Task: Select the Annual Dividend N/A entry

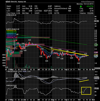Action: [63, 9]
